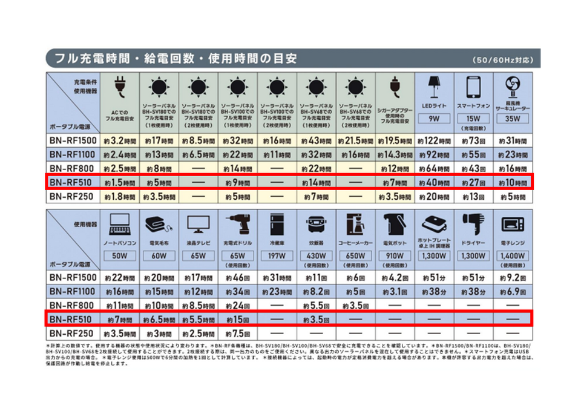The width and height of the screenshot is (581, 411).
Task: Click the BN-RF510 row label in lower table
Action: pos(71,318)
